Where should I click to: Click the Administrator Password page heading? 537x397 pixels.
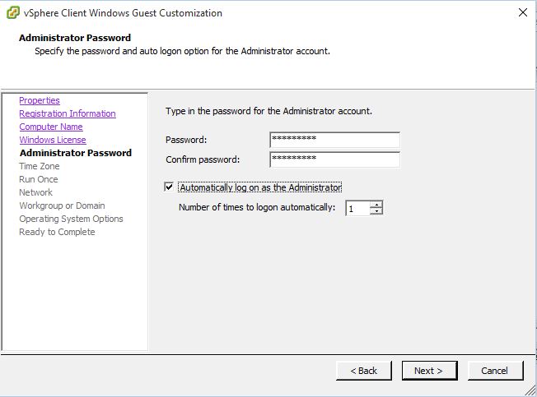[75, 38]
